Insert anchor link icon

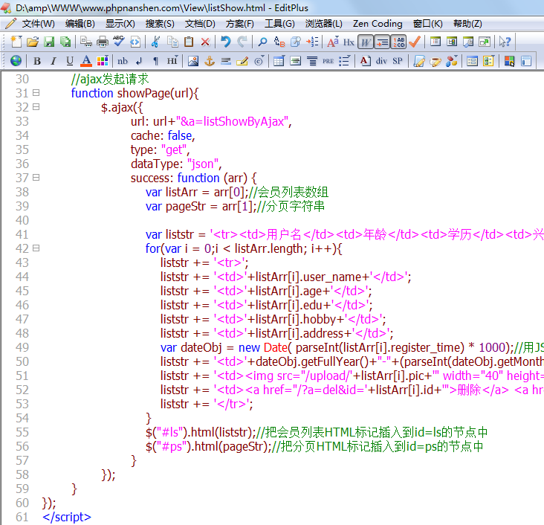pos(210,61)
